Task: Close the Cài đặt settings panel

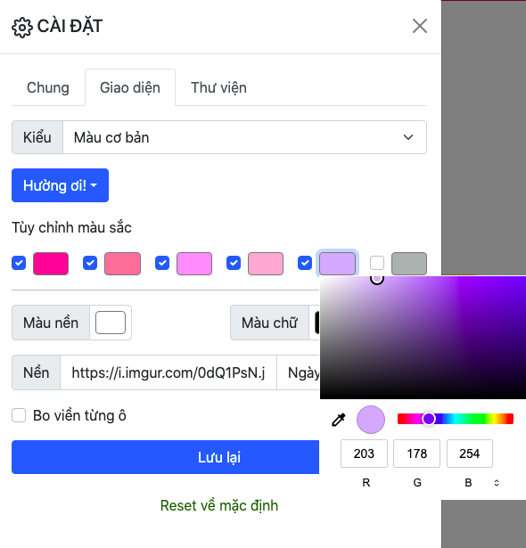Action: click(420, 26)
